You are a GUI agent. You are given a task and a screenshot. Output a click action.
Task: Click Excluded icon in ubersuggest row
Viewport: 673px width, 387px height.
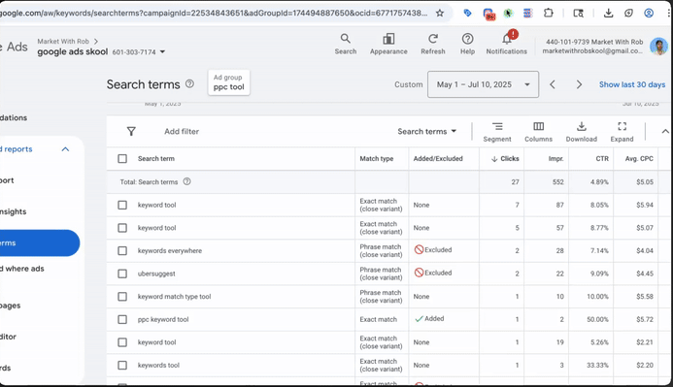pyautogui.click(x=419, y=273)
